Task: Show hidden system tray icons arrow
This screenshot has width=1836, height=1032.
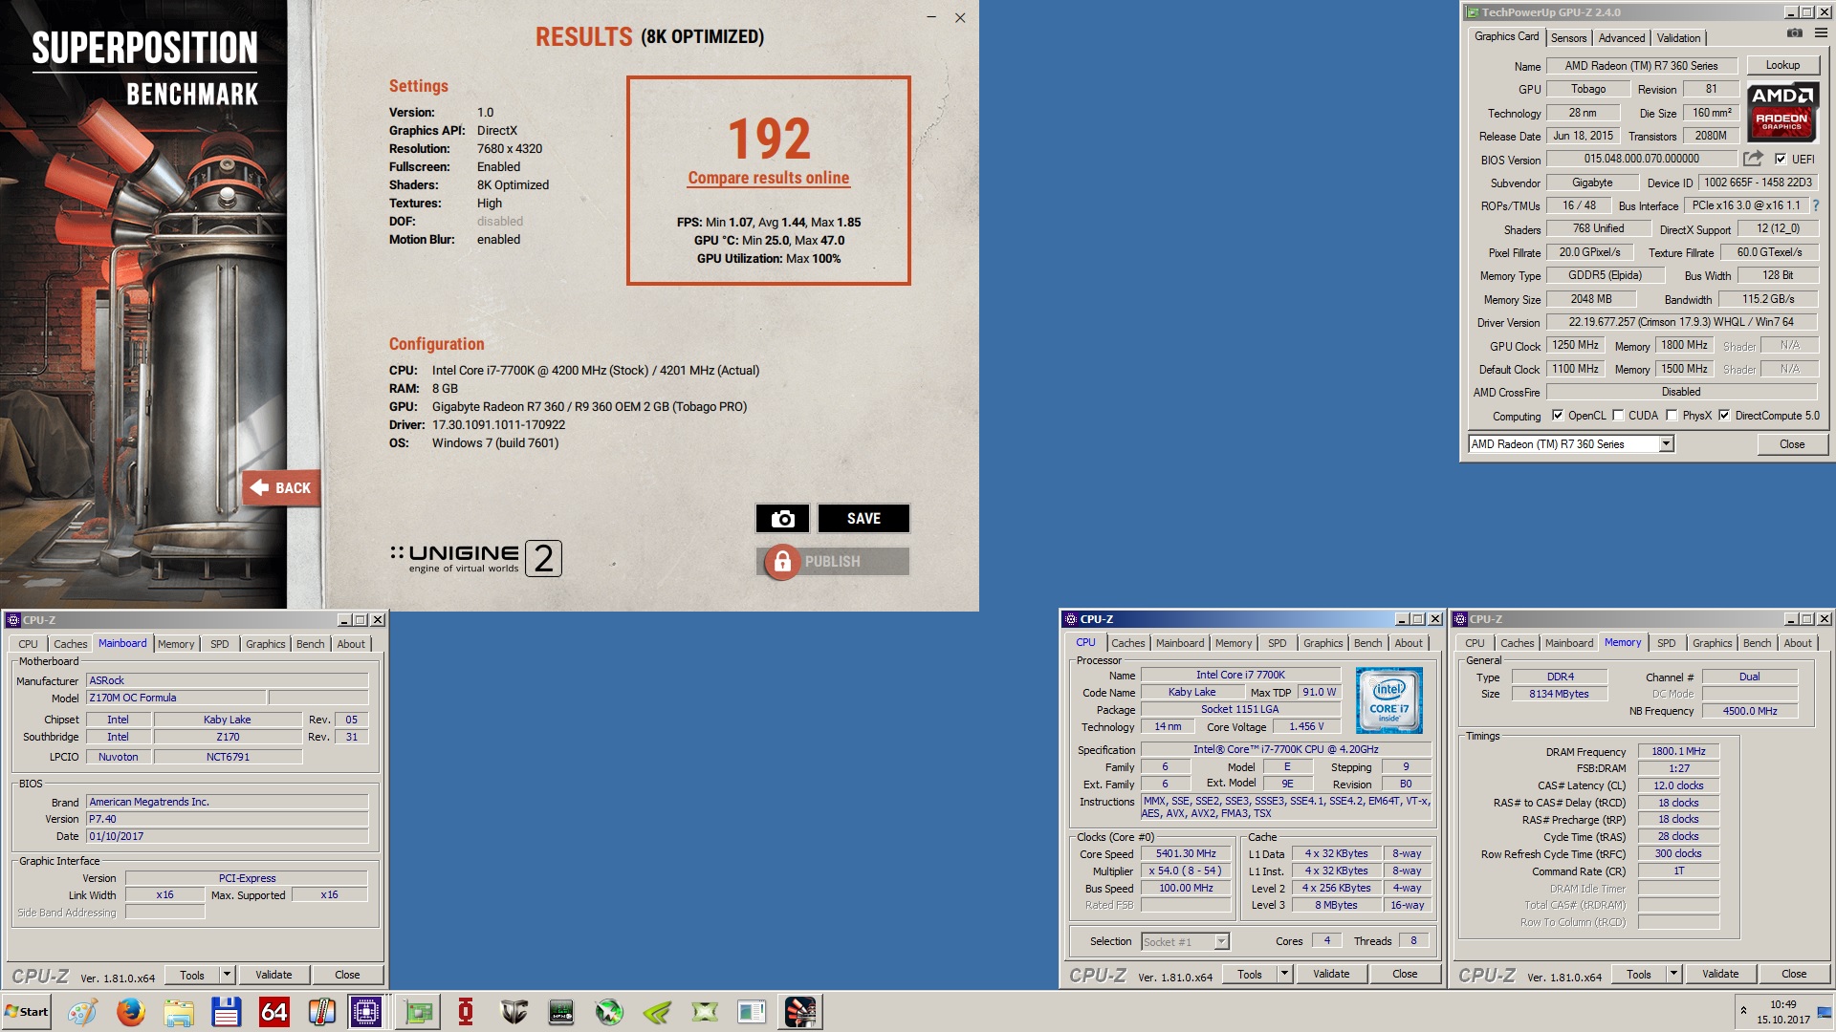Action: click(x=1743, y=1011)
